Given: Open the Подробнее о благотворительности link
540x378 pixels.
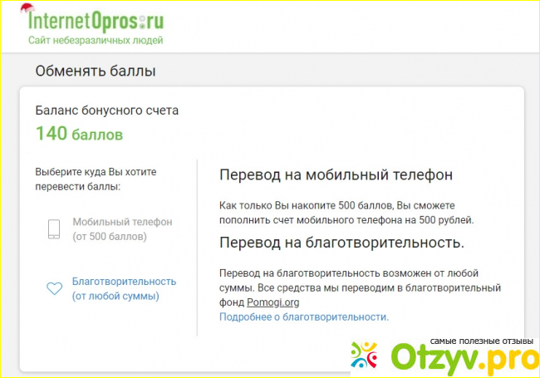Looking at the screenshot, I should (303, 317).
